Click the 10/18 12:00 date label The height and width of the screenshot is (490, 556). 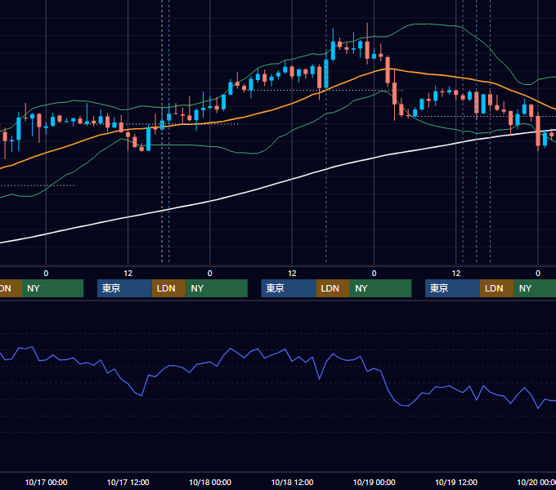click(x=292, y=482)
